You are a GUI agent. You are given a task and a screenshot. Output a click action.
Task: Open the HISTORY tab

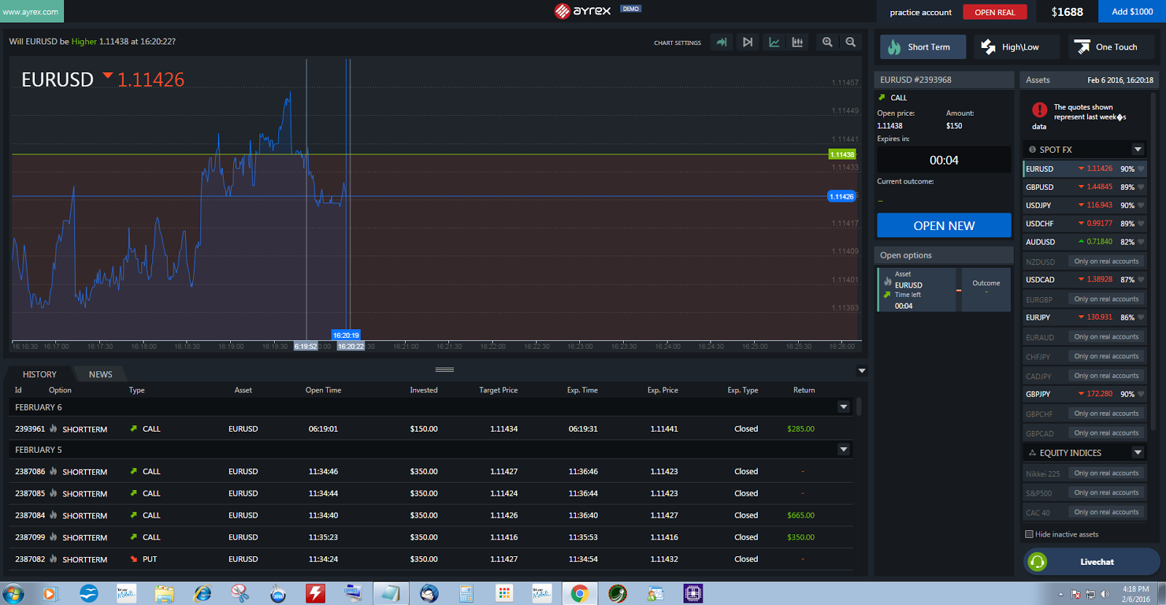tap(39, 374)
